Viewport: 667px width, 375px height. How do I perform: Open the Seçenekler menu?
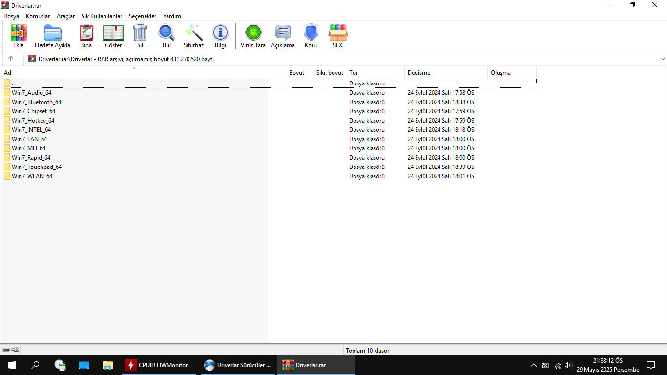pyautogui.click(x=143, y=16)
